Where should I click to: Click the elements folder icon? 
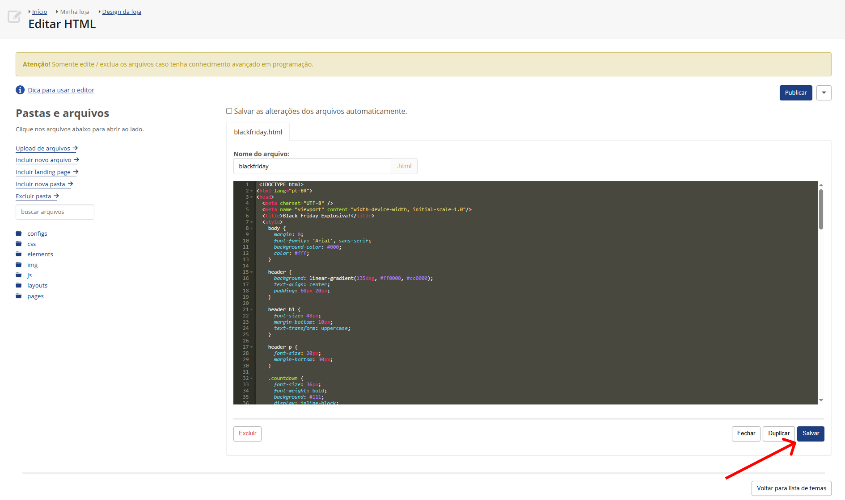pyautogui.click(x=19, y=254)
